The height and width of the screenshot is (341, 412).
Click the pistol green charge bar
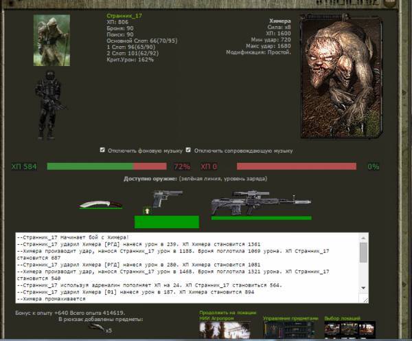(166, 221)
